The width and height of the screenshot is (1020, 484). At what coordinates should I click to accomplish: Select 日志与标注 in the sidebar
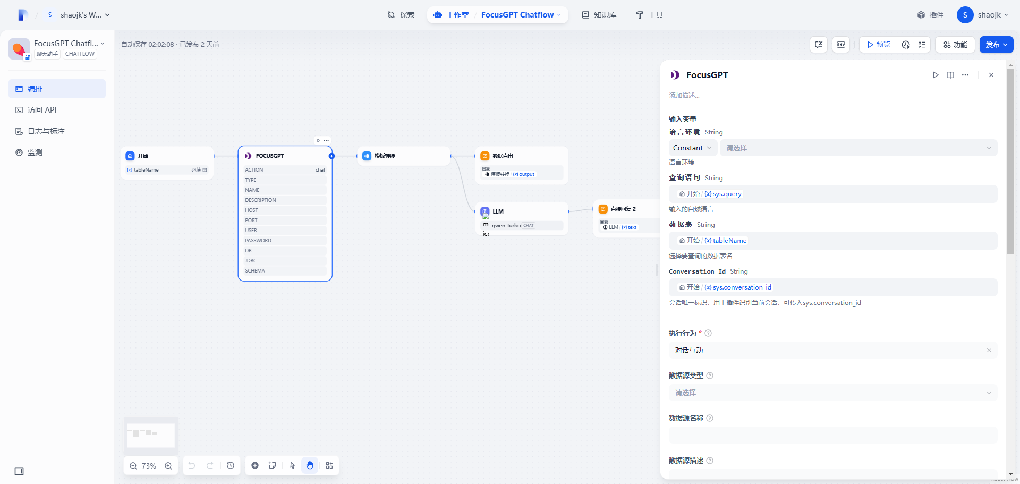pos(57,131)
